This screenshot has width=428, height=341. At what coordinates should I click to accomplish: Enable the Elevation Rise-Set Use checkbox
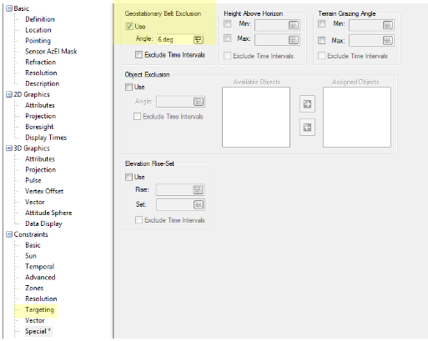pos(128,177)
